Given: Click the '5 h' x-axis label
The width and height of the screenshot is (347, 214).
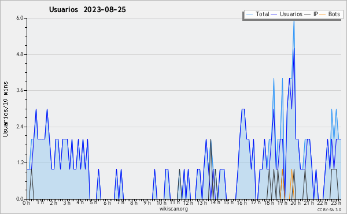Looking at the screenshot, I should [x=93, y=202].
